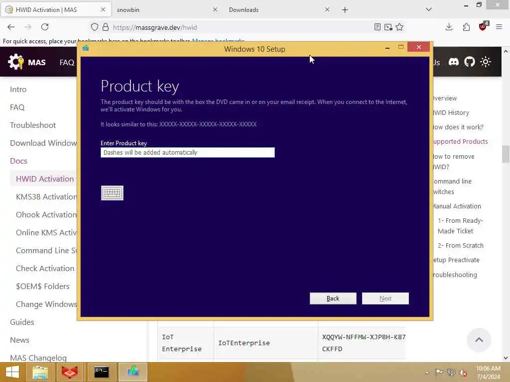Select KMS38 Activation in sidebar
This screenshot has height=382, width=510.
[x=46, y=196]
